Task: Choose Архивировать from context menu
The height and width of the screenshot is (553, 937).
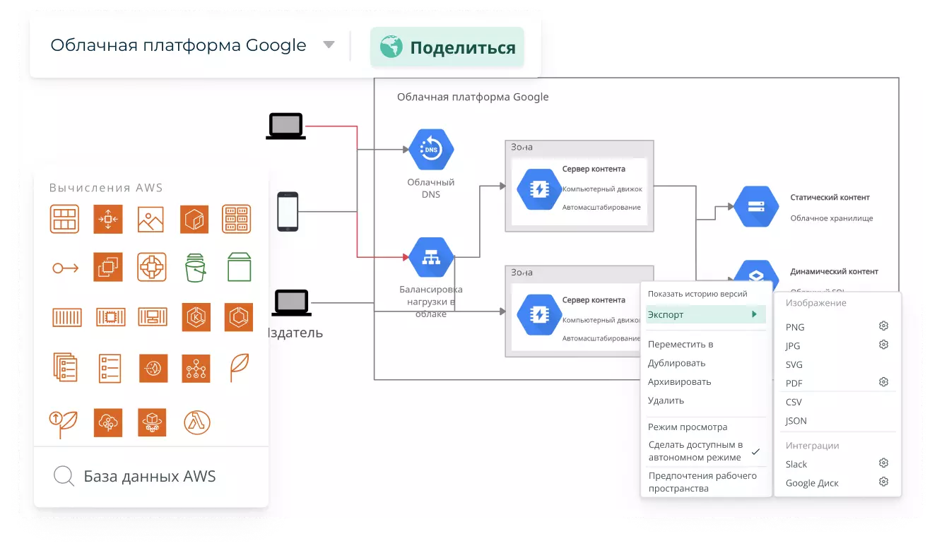Action: (680, 382)
